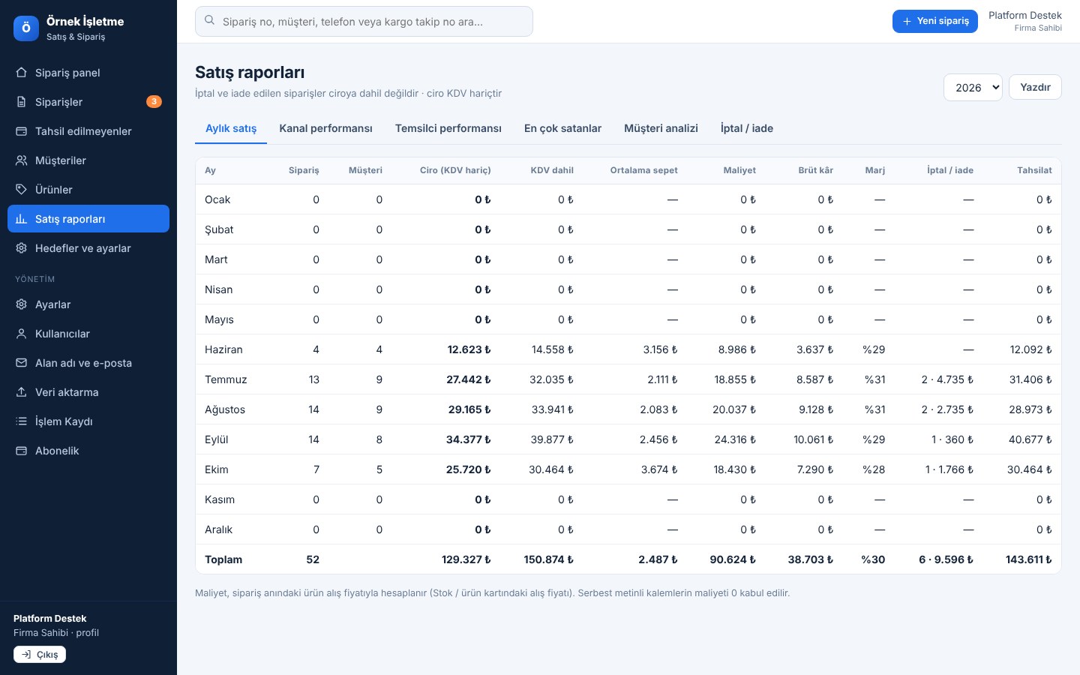Click Eylül tahsilat value 40.677 ₺
1080x675 pixels.
click(1030, 439)
